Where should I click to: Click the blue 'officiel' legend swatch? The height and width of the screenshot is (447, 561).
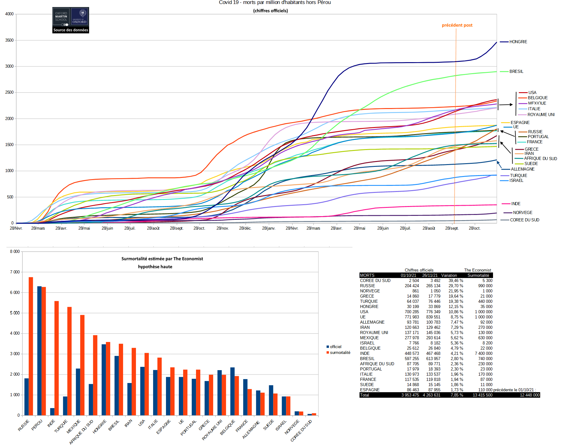pyautogui.click(x=328, y=347)
